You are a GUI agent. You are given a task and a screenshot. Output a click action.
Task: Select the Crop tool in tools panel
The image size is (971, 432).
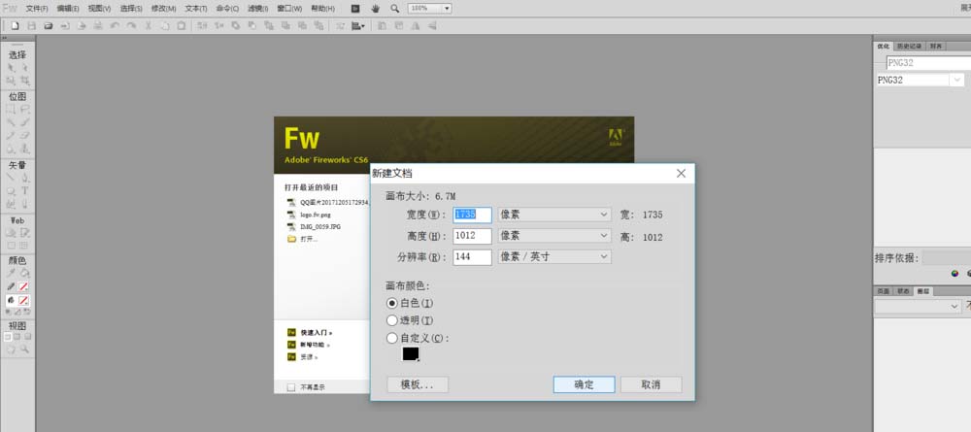coord(25,82)
